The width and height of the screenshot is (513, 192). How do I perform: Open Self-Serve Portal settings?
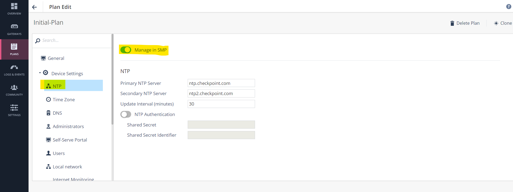(x=70, y=140)
